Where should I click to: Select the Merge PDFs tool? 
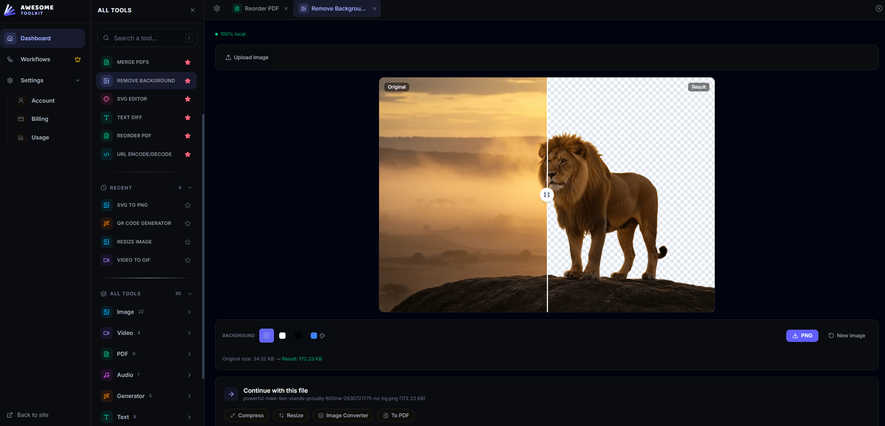133,62
